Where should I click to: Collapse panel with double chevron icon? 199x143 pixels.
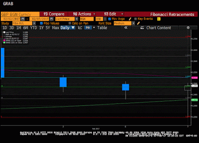pyautogui.click(x=126, y=28)
